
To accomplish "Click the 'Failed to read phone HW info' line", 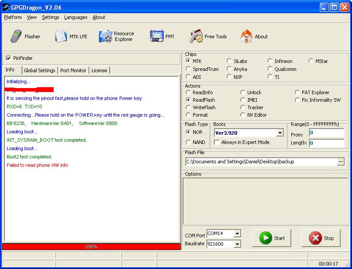I will coord(37,165).
